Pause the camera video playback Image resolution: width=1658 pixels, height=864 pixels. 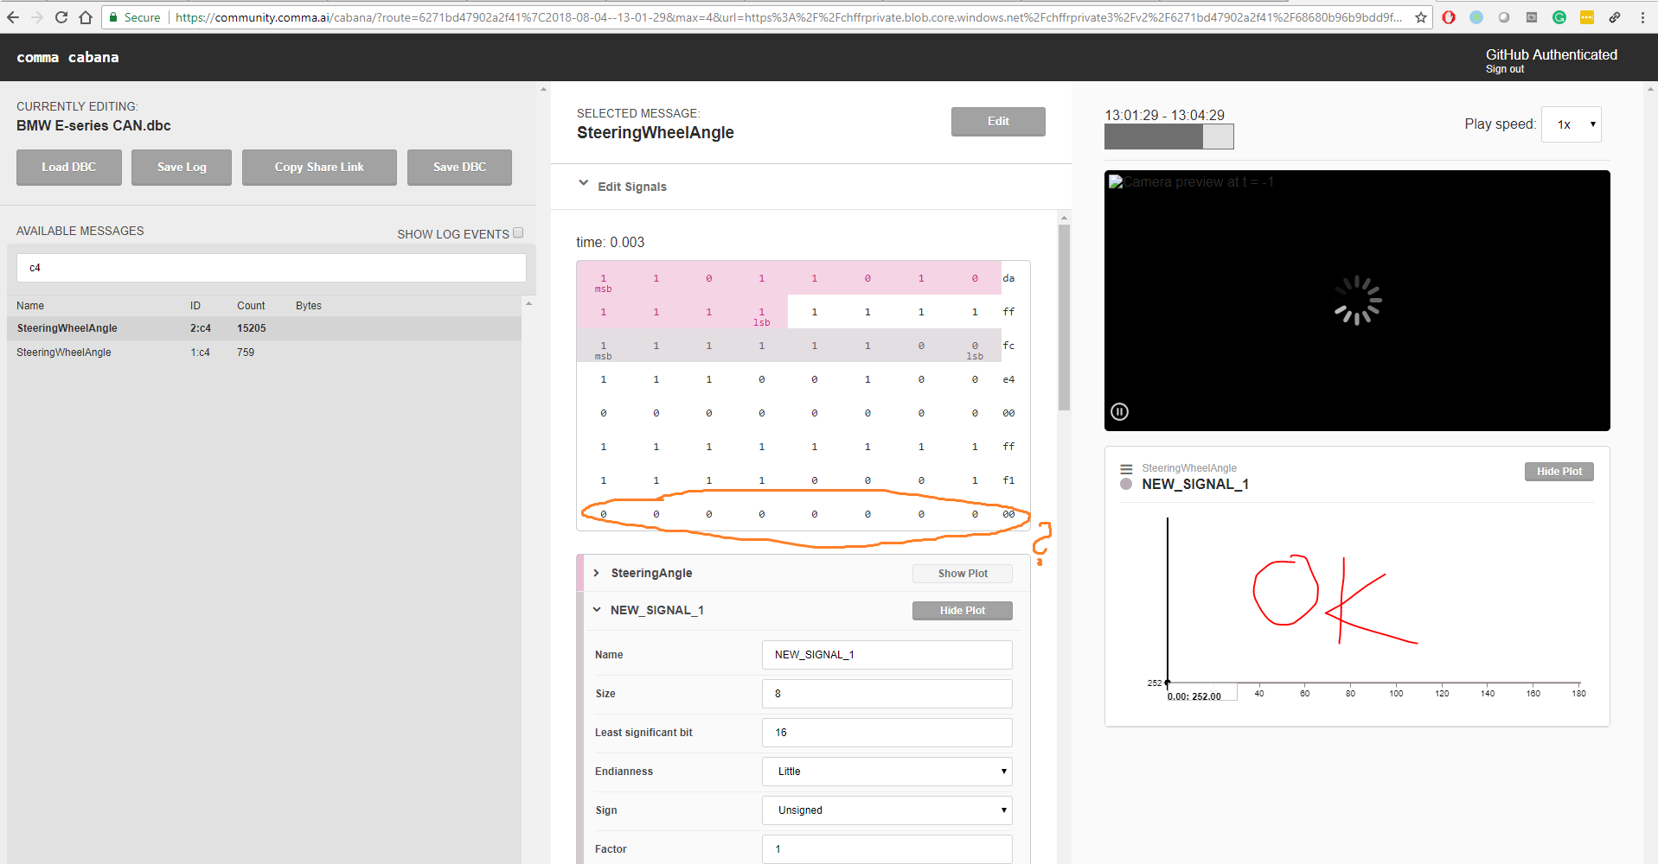pyautogui.click(x=1119, y=411)
